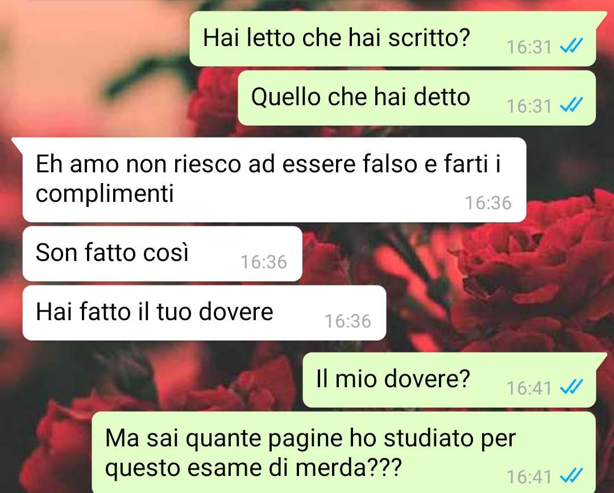Tap the 'Ma sai quante pagine' message
The height and width of the screenshot is (493, 614).
(344, 452)
